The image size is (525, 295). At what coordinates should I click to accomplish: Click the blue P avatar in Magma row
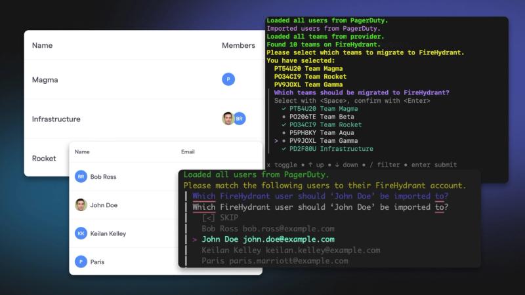coord(228,79)
